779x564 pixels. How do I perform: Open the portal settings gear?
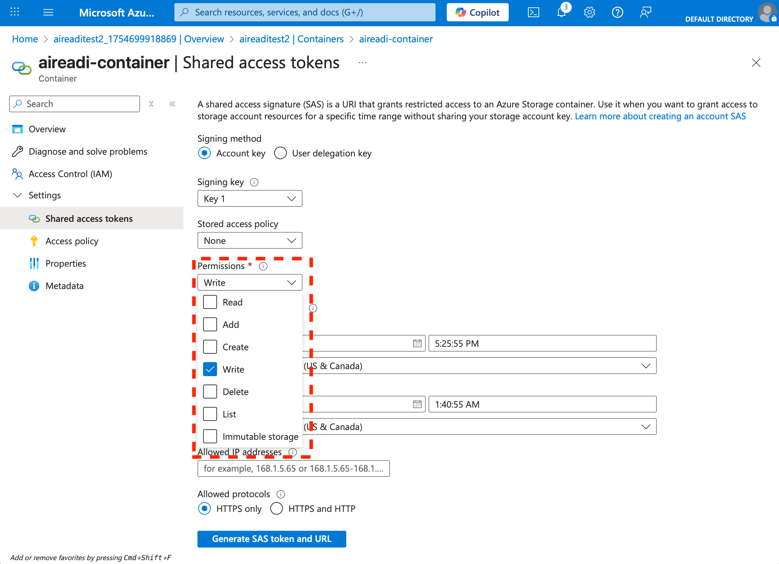pos(589,13)
